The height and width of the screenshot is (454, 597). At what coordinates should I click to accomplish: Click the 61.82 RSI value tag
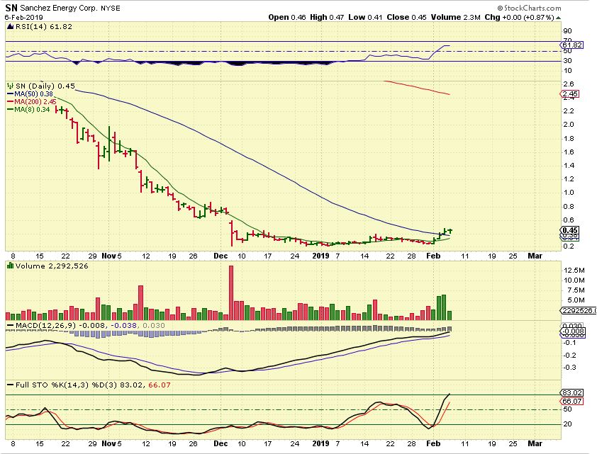(572, 45)
